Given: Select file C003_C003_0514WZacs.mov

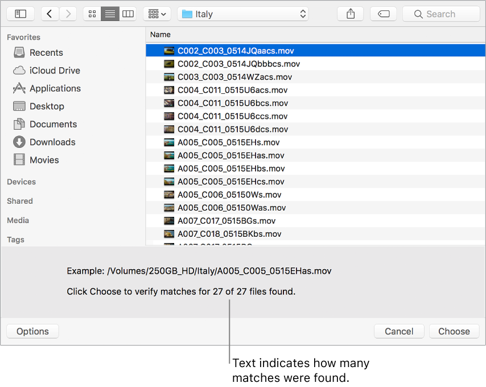Looking at the screenshot, I should (234, 77).
